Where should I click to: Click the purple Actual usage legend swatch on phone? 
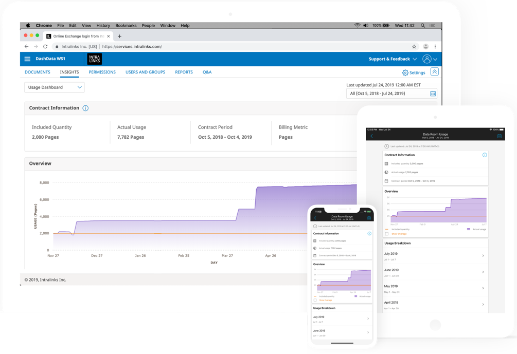pos(356,296)
